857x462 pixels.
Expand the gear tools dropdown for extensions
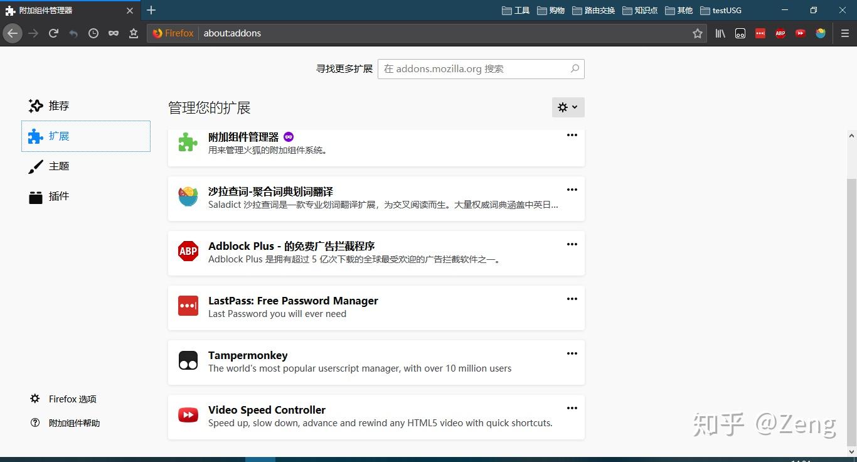pos(568,107)
